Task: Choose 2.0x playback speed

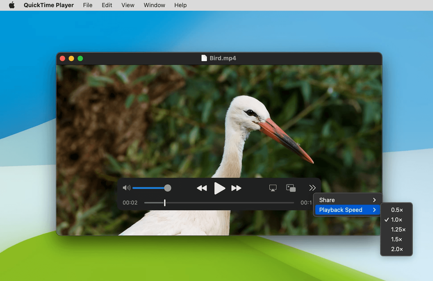Action: (x=396, y=249)
